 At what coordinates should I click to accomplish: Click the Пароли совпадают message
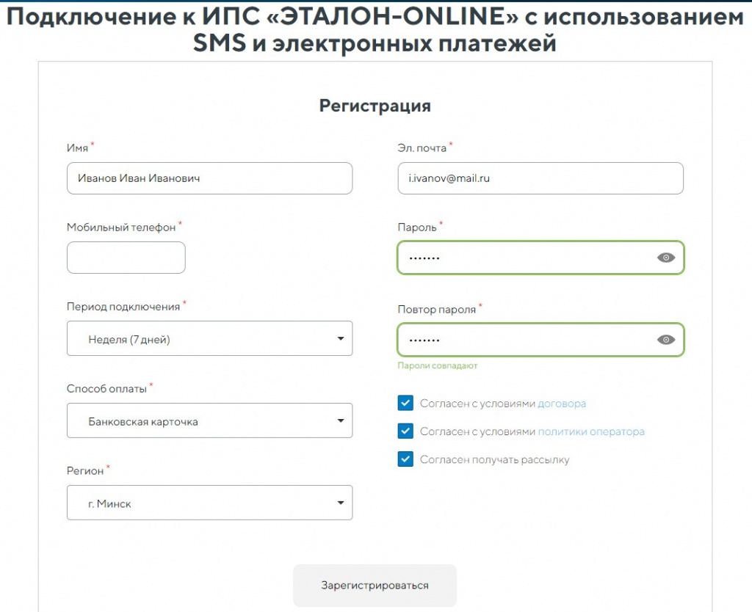438,365
